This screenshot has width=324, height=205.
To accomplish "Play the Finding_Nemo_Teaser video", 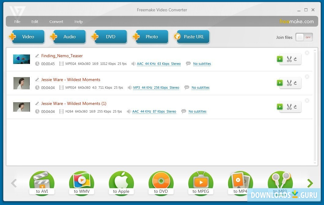I will click(x=280, y=59).
